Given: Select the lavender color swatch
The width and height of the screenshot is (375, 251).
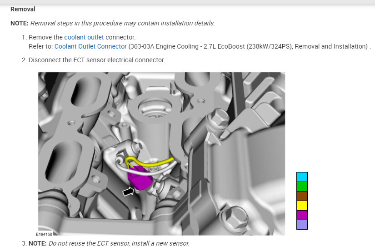Looking at the screenshot, I should [302, 225].
